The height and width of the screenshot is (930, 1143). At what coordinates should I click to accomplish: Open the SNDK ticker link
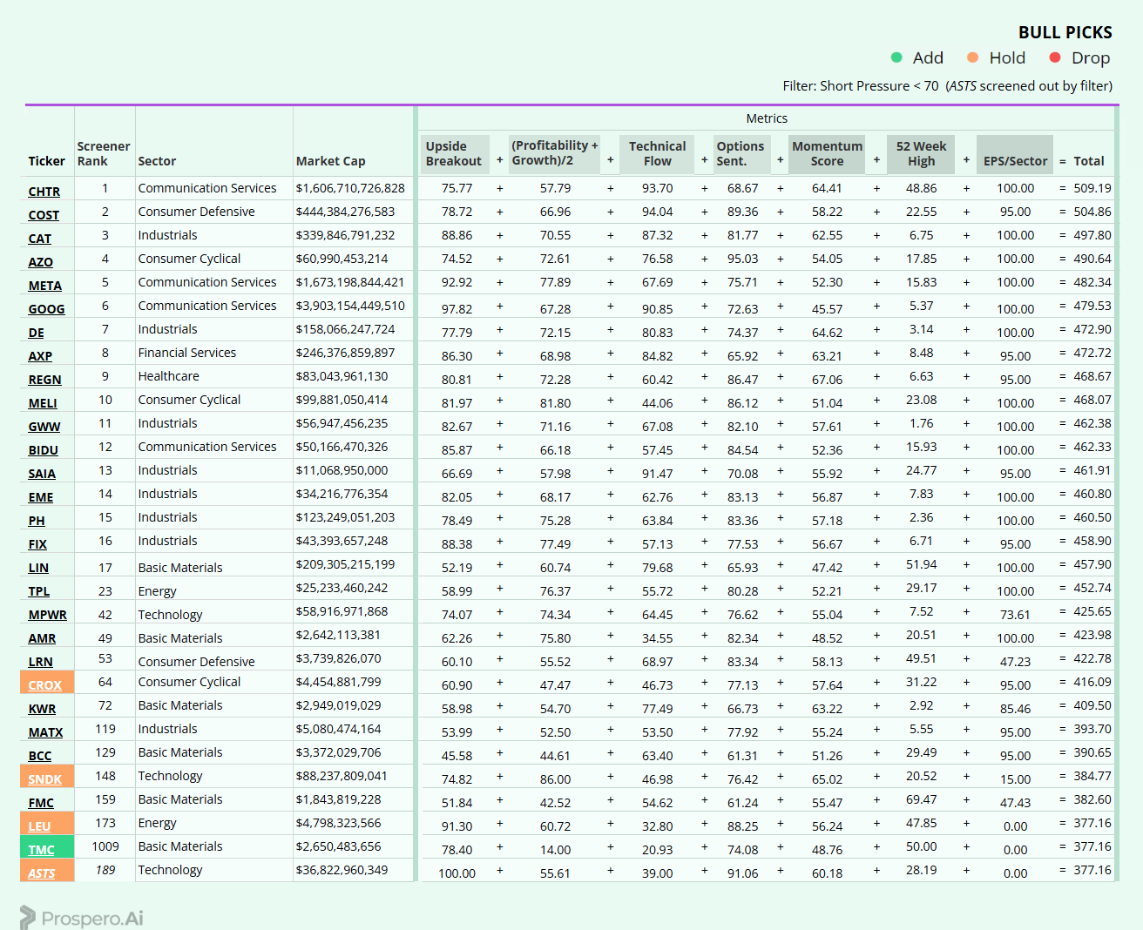(44, 779)
